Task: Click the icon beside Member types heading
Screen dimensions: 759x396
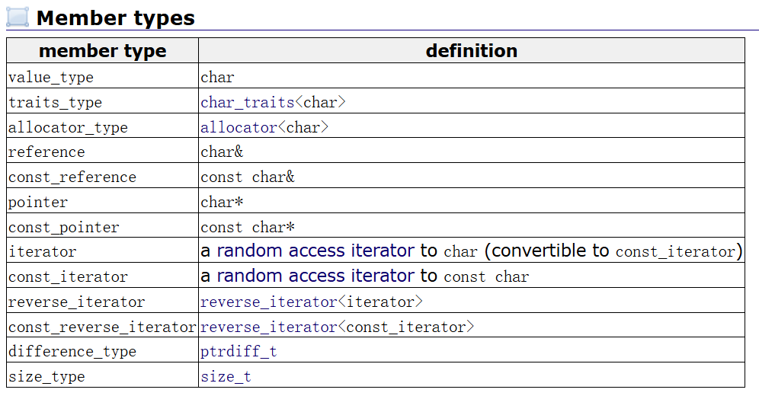Action: pyautogui.click(x=18, y=17)
